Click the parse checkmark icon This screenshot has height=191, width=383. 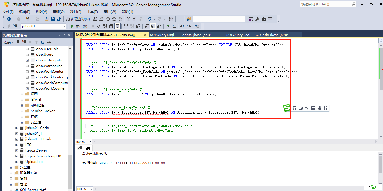(99, 26)
